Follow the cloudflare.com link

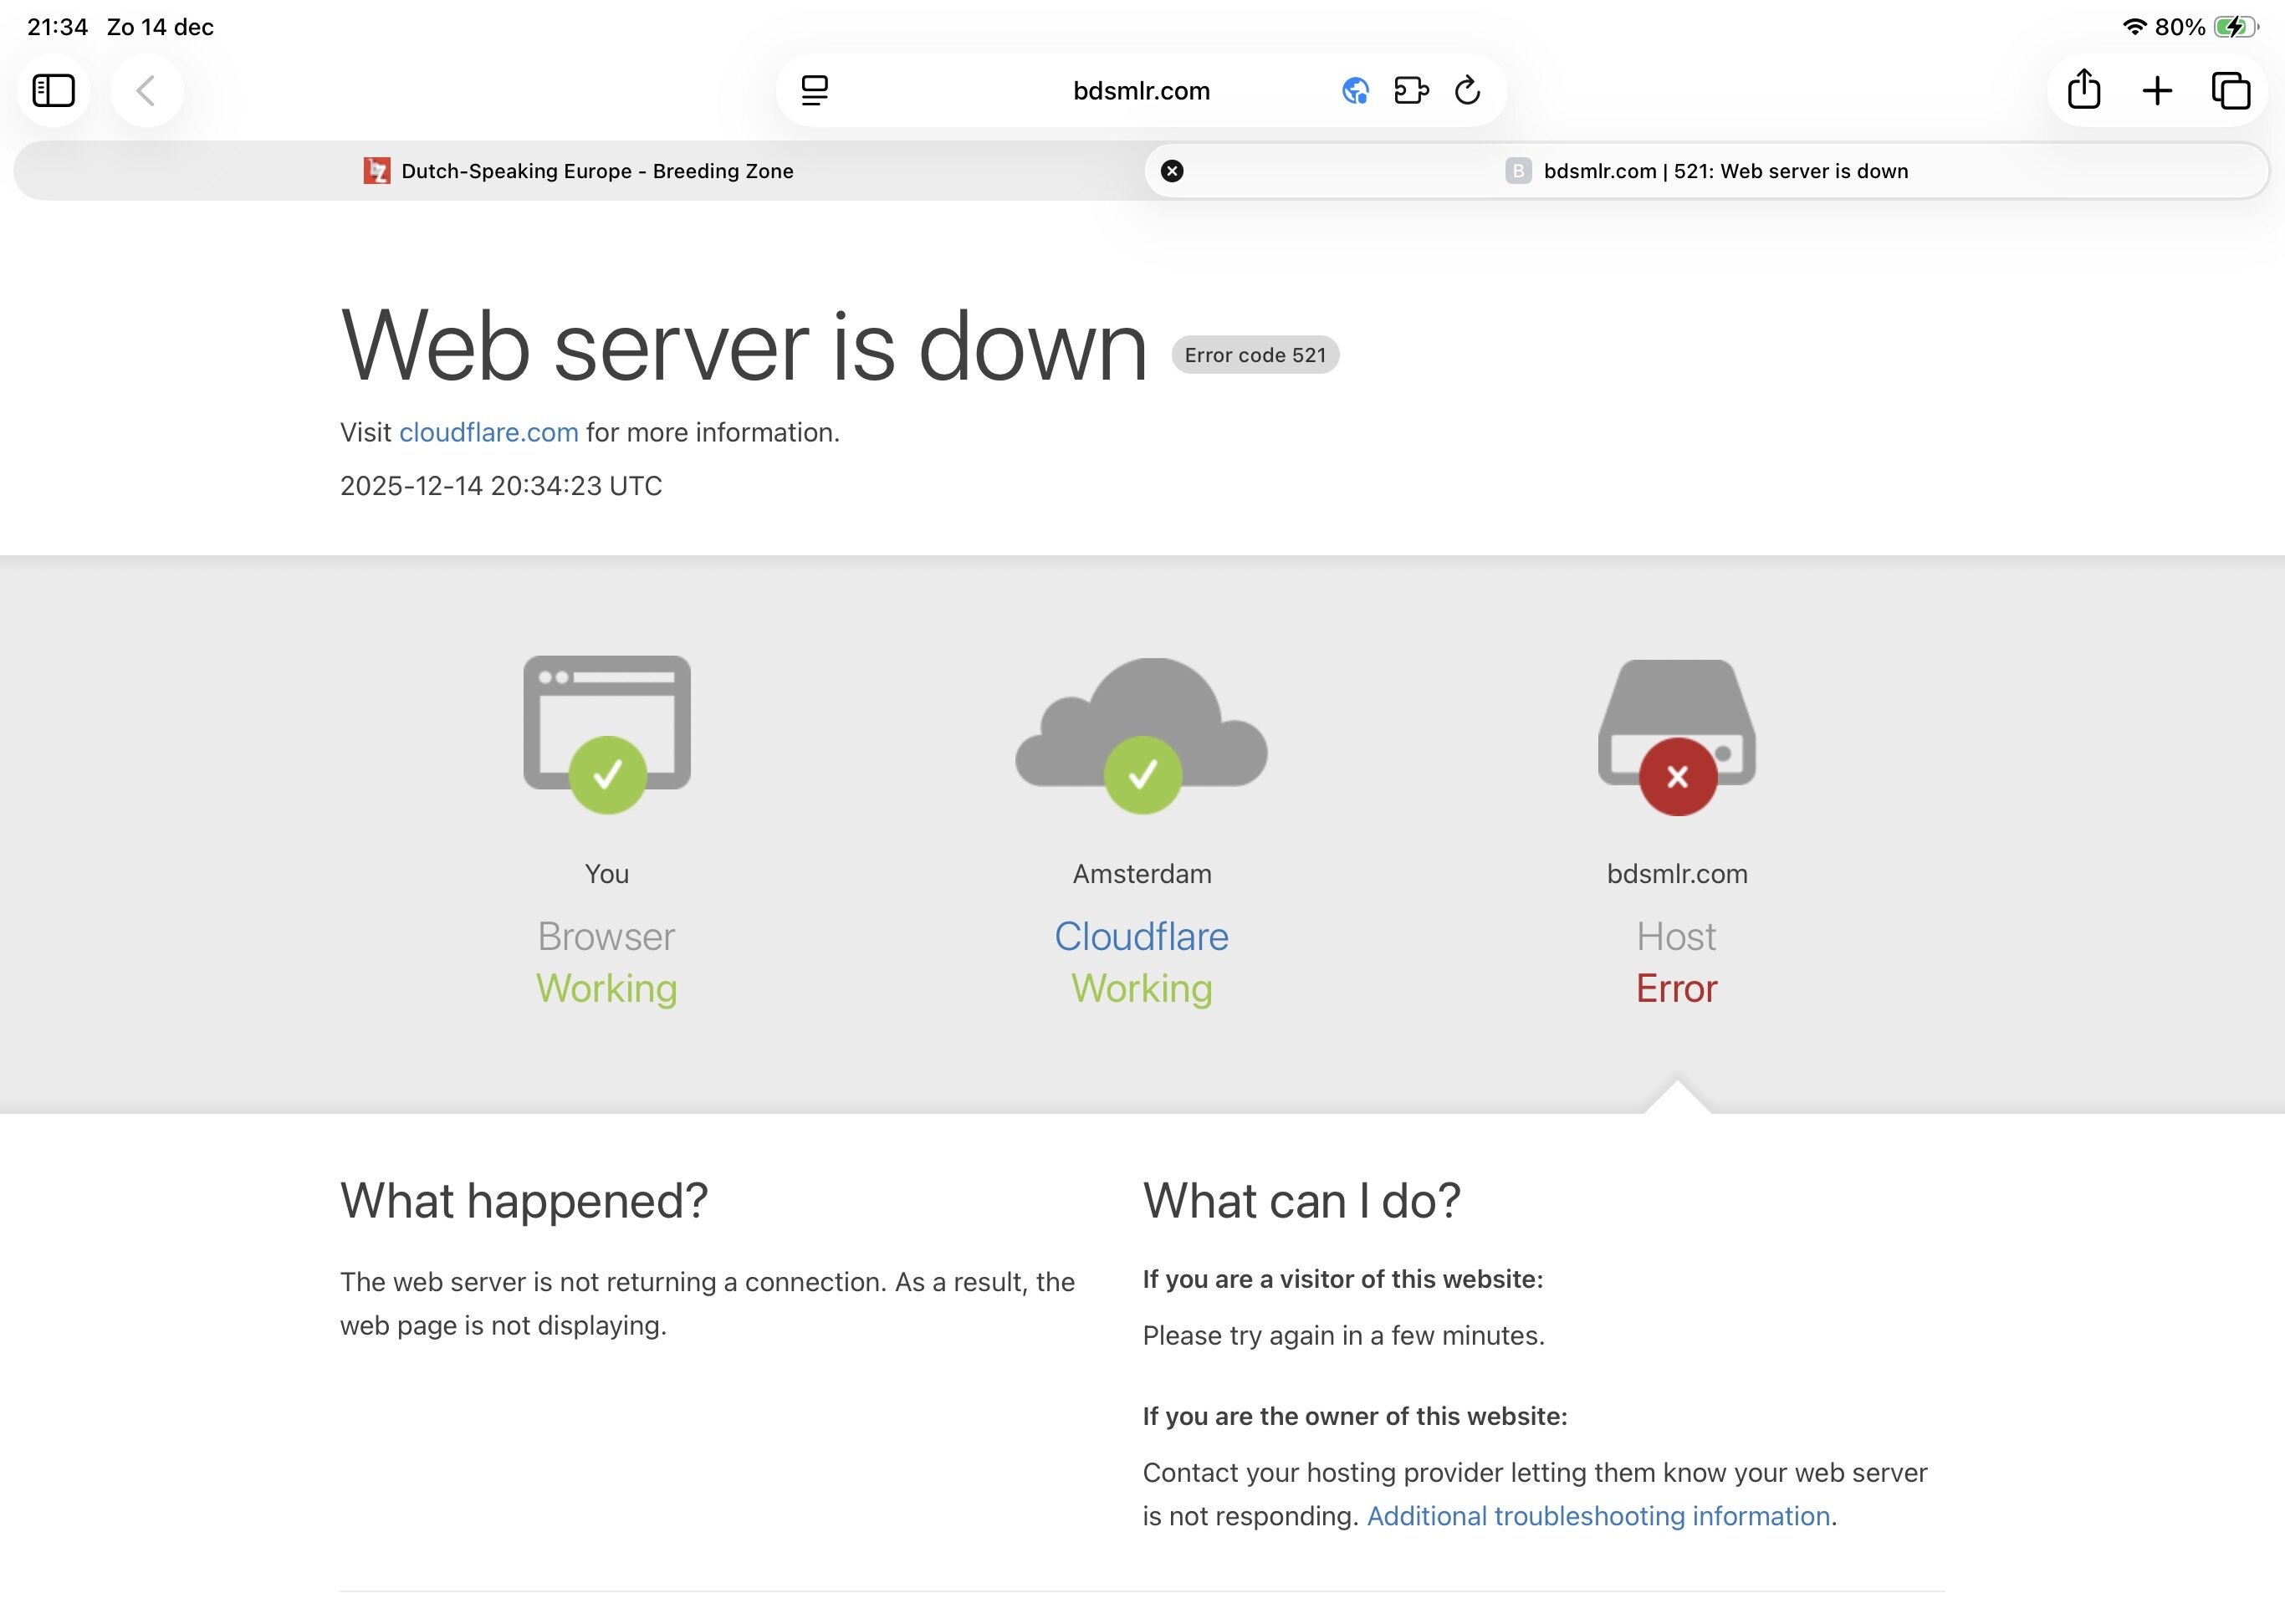pos(488,432)
